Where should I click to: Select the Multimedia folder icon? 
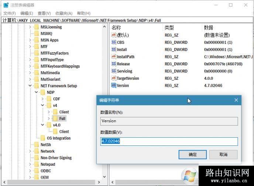pos(37,73)
